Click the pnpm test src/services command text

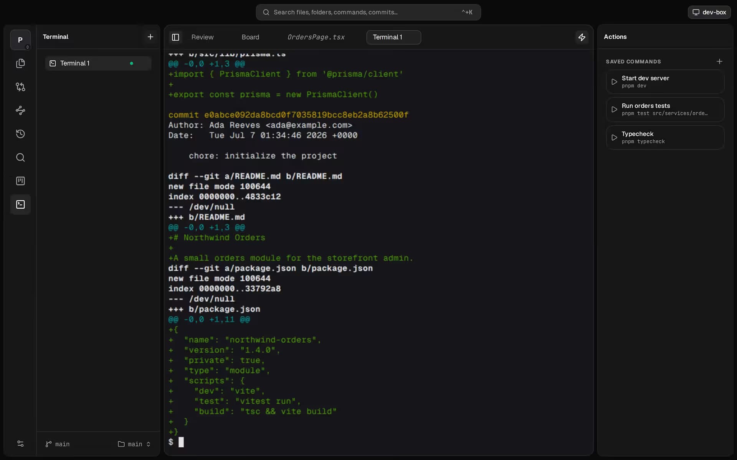pyautogui.click(x=664, y=113)
